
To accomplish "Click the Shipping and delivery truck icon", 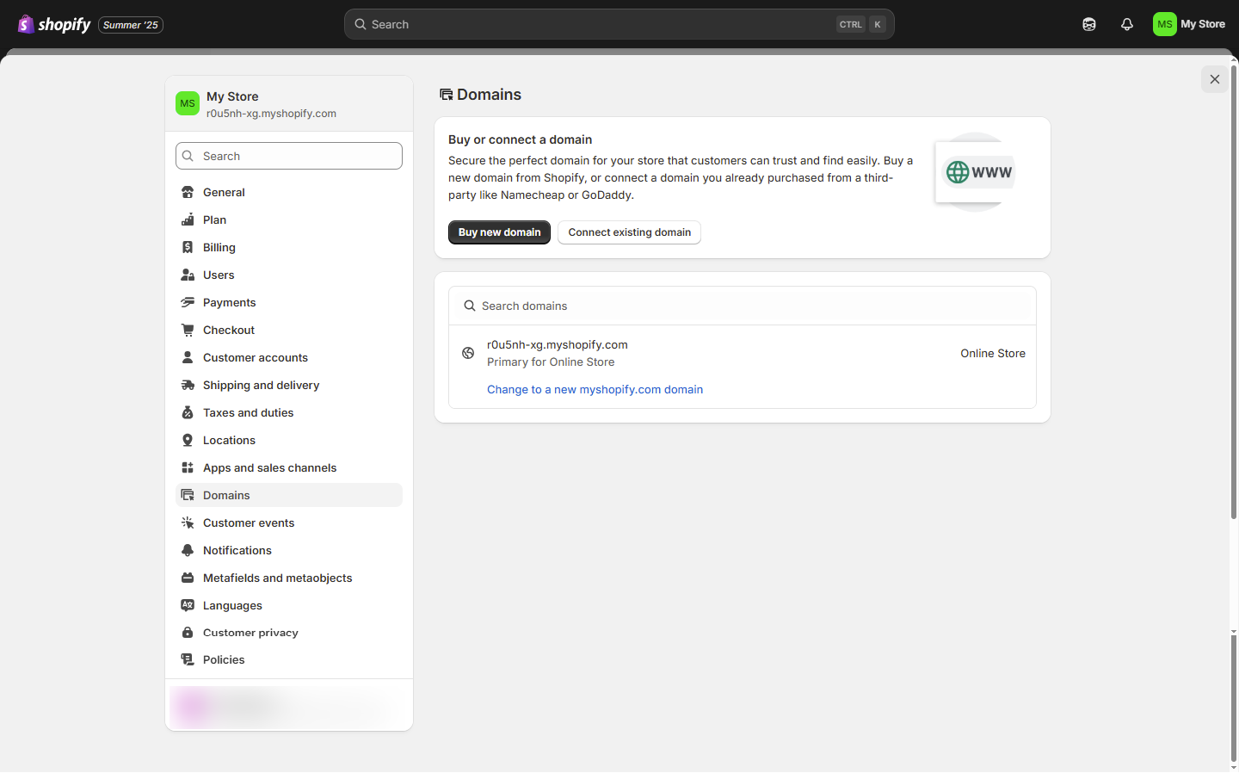I will (x=188, y=385).
